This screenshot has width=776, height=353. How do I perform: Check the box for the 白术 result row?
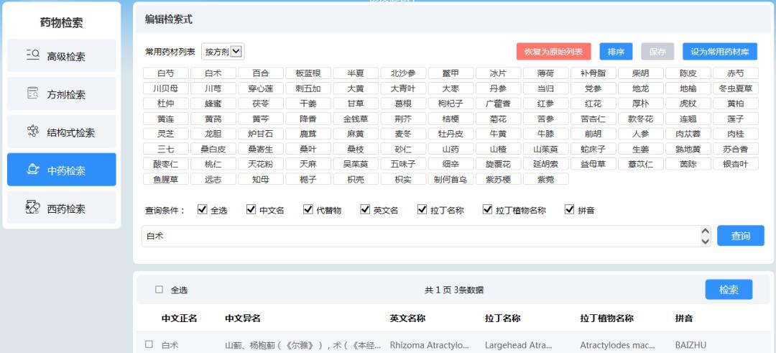coord(149,344)
